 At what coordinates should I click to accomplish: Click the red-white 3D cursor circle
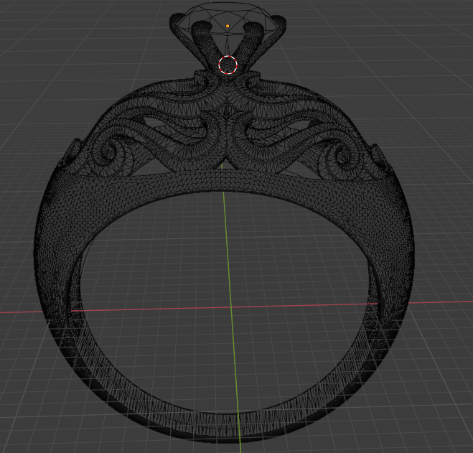(x=228, y=65)
